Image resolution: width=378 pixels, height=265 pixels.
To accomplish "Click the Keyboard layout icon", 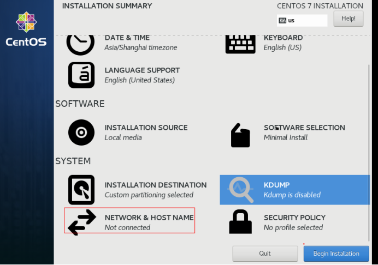I will click(x=240, y=44).
